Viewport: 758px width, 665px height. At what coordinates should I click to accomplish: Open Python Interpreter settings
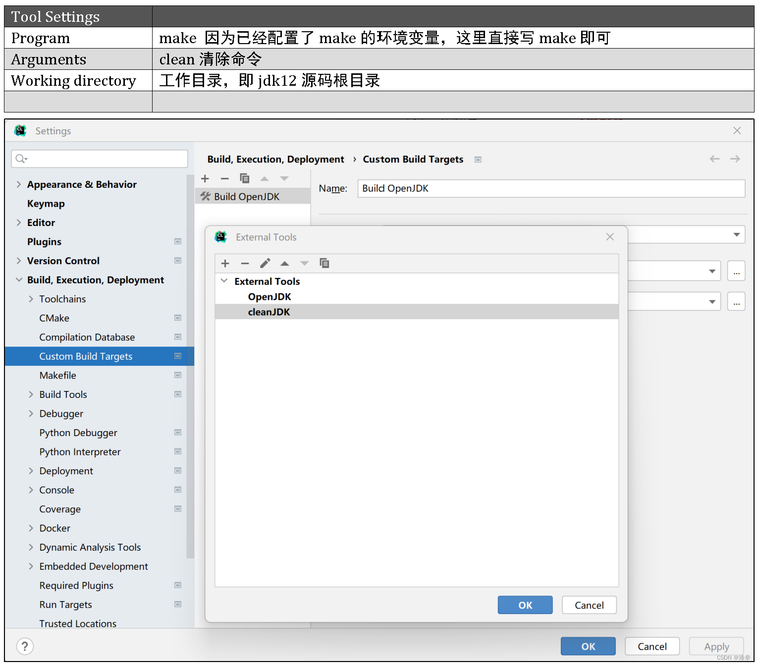coord(80,452)
